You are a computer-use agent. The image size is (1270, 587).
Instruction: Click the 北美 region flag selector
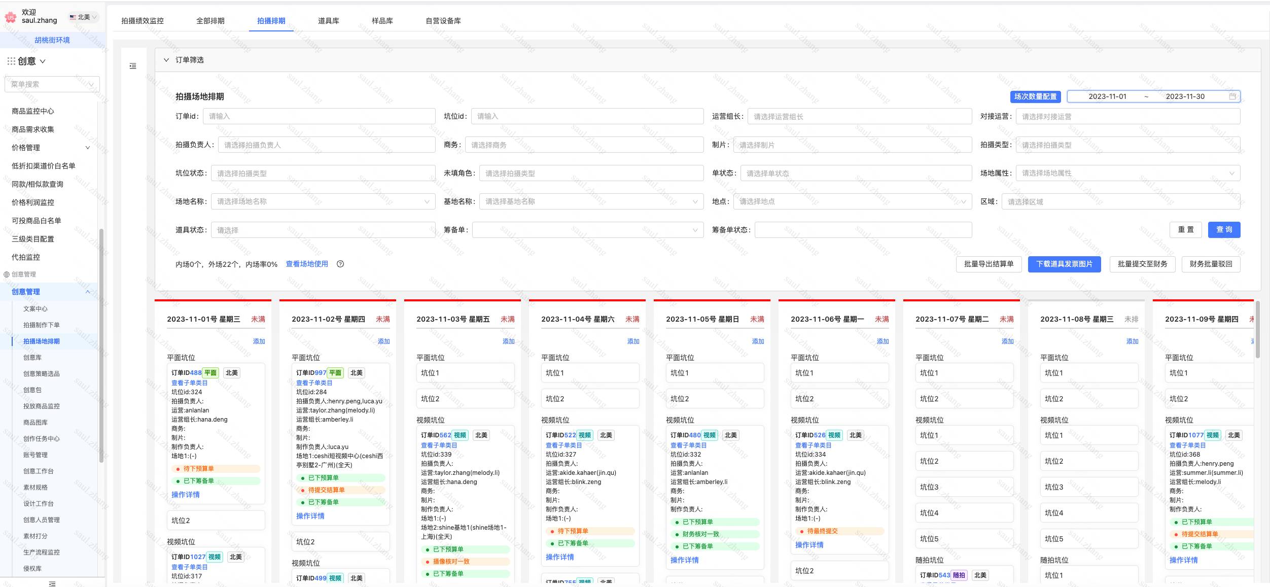[x=84, y=17]
